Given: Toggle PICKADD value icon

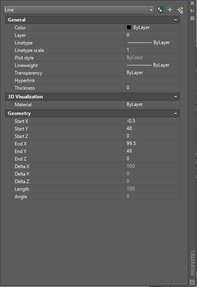Looking at the screenshot, I should point(160,10).
